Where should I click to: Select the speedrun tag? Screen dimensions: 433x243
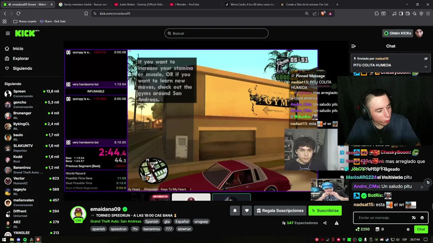[x=119, y=229]
